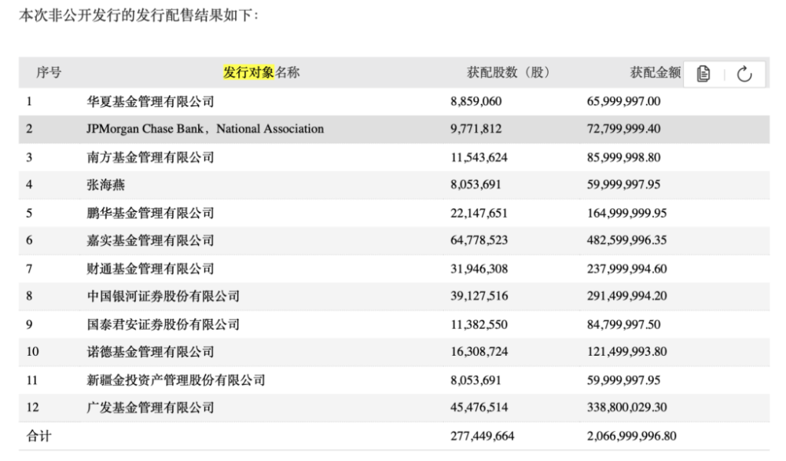786x461 pixels.
Task: Click shares value 8,859,060
Action: click(x=476, y=102)
